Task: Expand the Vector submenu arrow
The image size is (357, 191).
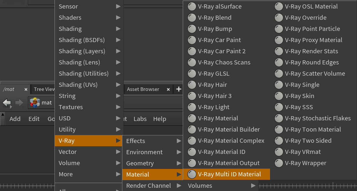Action: pos(118,152)
